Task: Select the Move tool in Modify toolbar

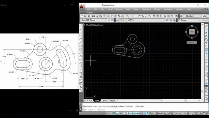Action: click(x=206, y=43)
